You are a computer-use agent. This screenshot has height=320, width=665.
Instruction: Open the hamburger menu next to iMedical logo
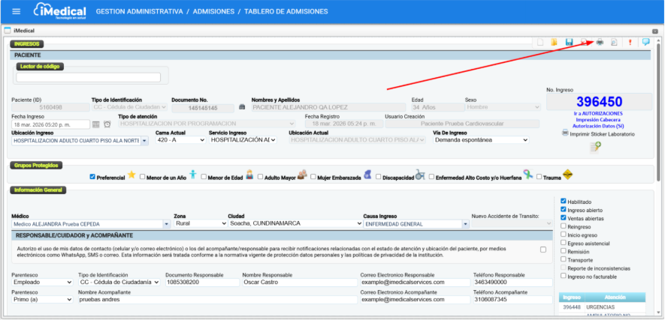click(x=17, y=12)
